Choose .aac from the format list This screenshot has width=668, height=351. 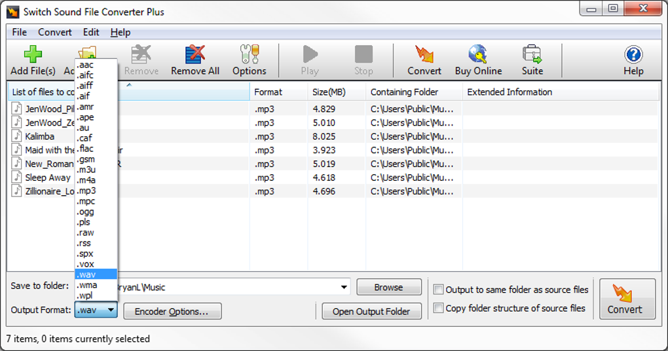point(96,65)
